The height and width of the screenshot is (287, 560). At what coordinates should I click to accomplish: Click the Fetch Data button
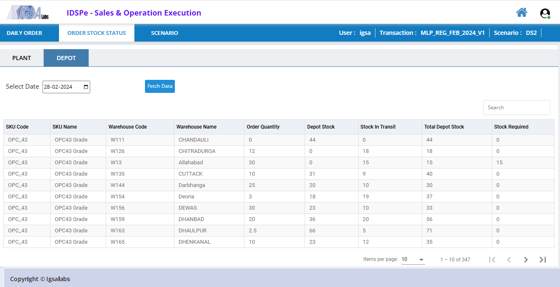160,86
